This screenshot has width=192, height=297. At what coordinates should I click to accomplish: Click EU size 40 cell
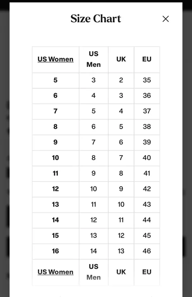click(x=147, y=158)
